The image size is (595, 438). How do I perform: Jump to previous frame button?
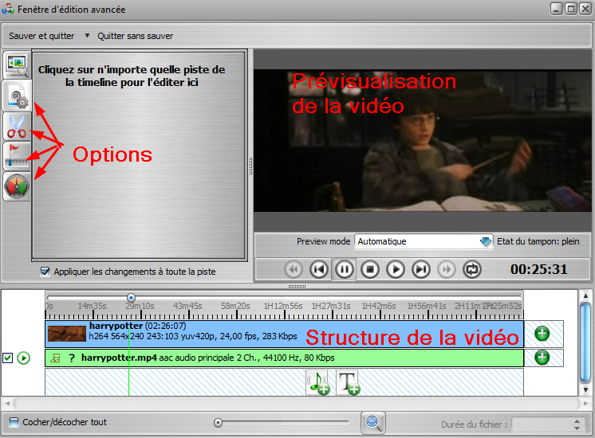[x=319, y=269]
